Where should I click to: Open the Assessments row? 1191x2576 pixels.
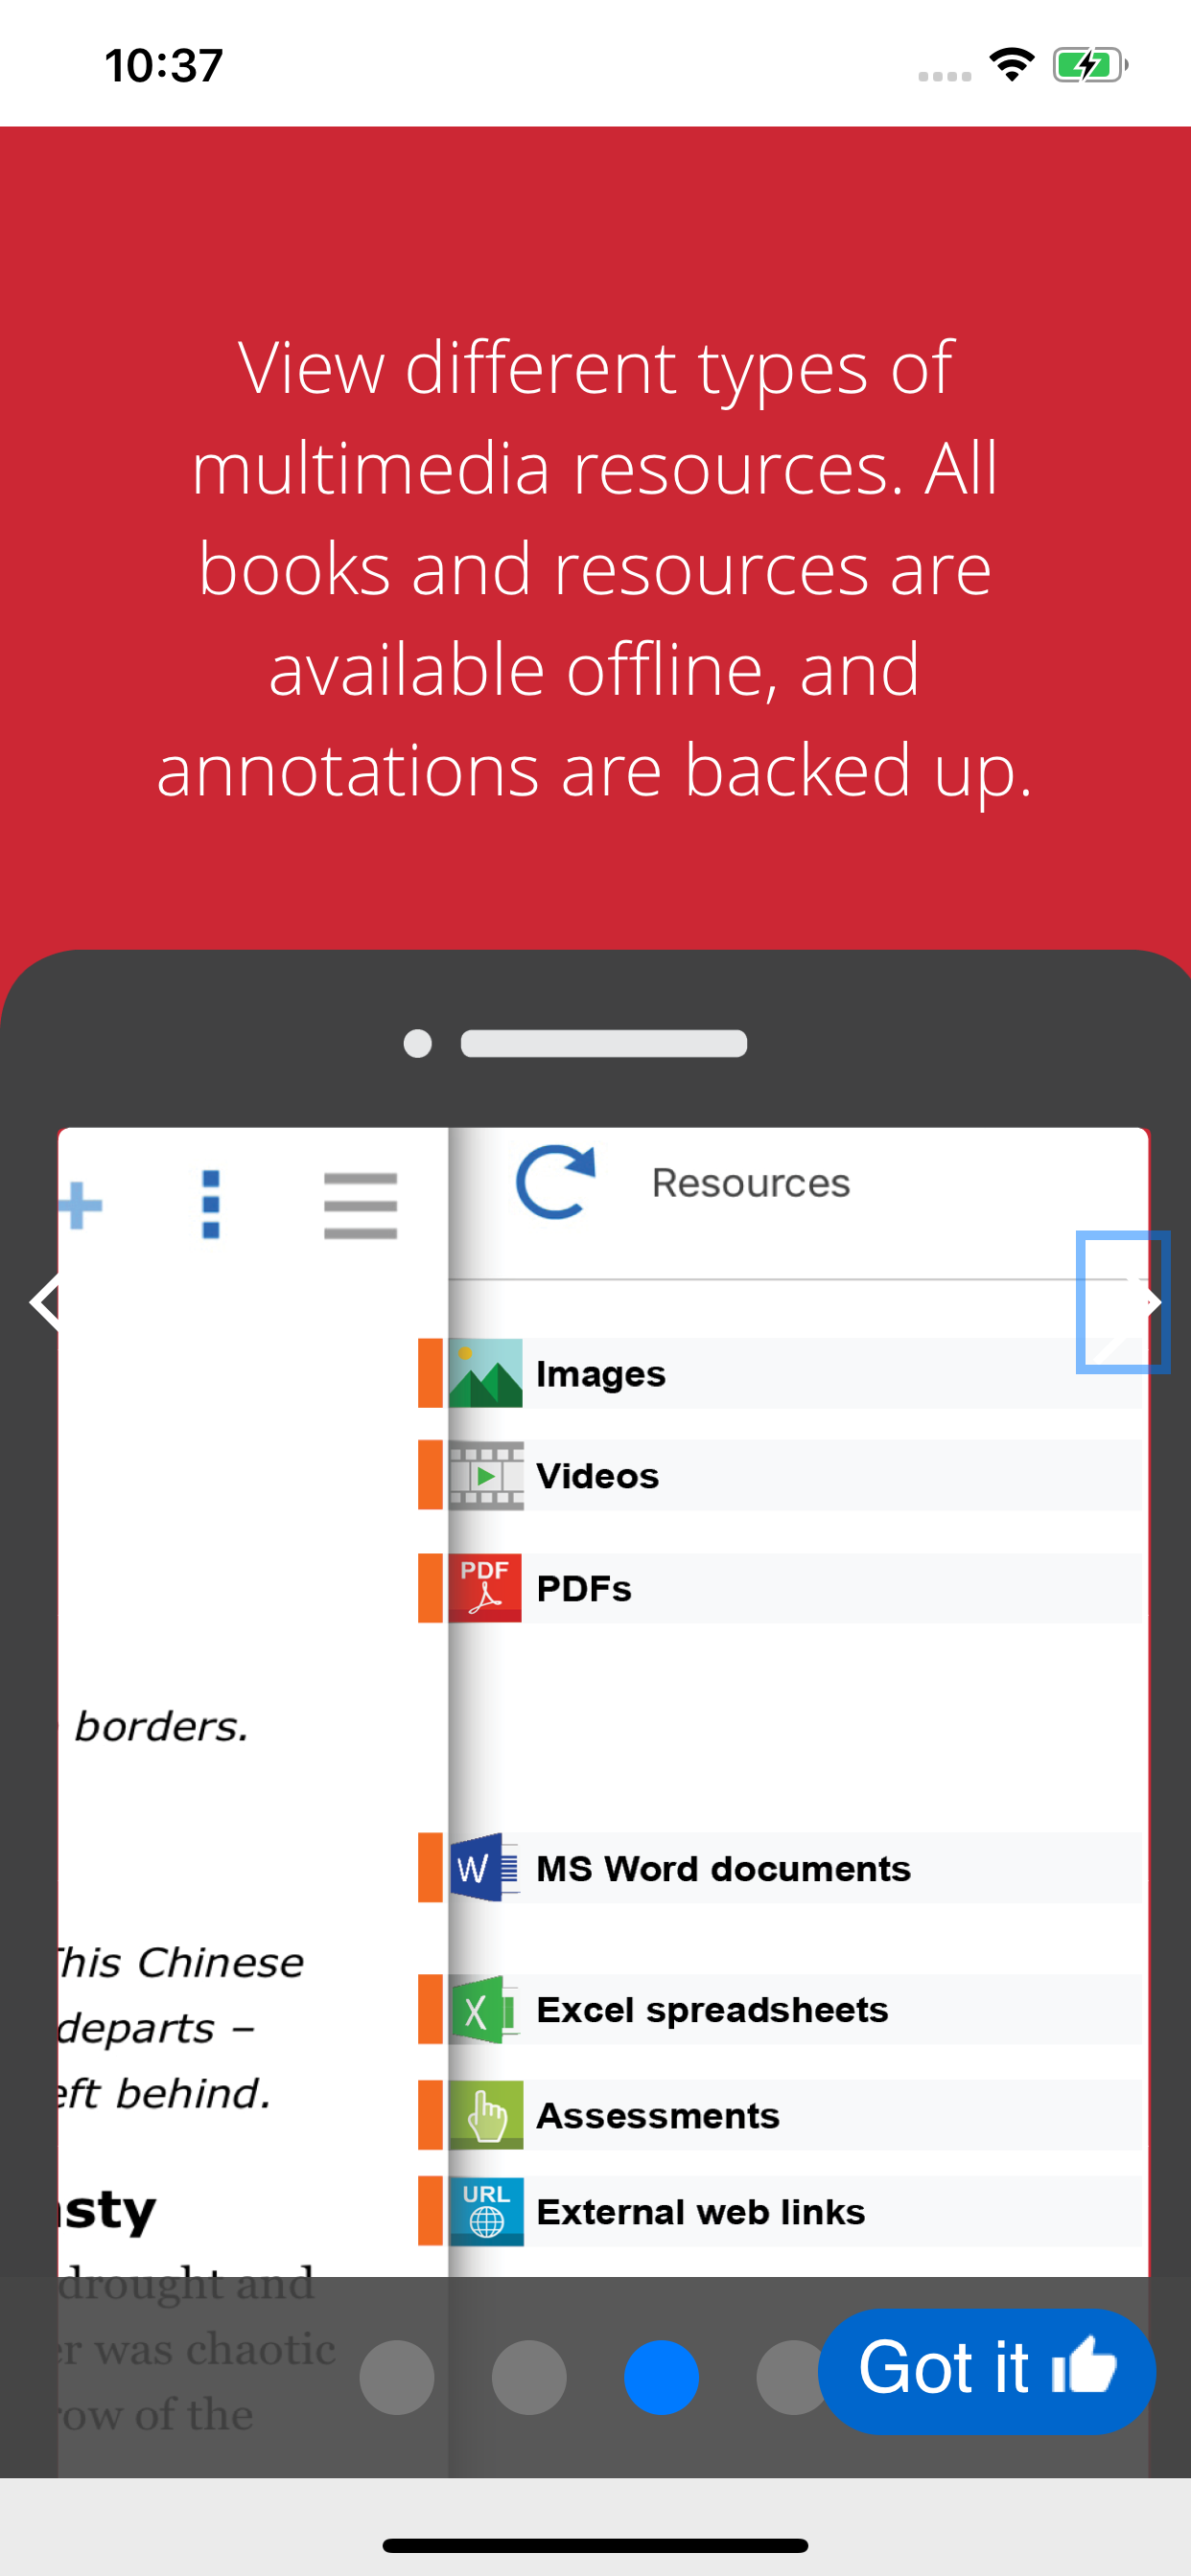click(x=781, y=2115)
